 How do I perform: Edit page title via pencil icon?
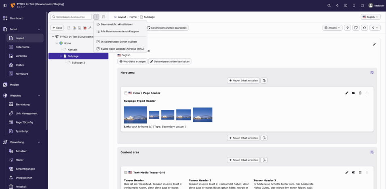pos(374,44)
